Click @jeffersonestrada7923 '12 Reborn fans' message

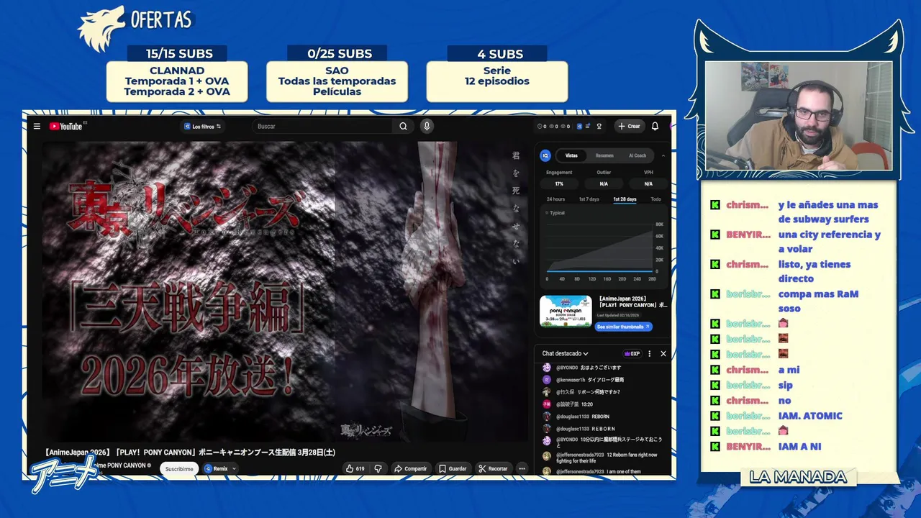point(600,458)
